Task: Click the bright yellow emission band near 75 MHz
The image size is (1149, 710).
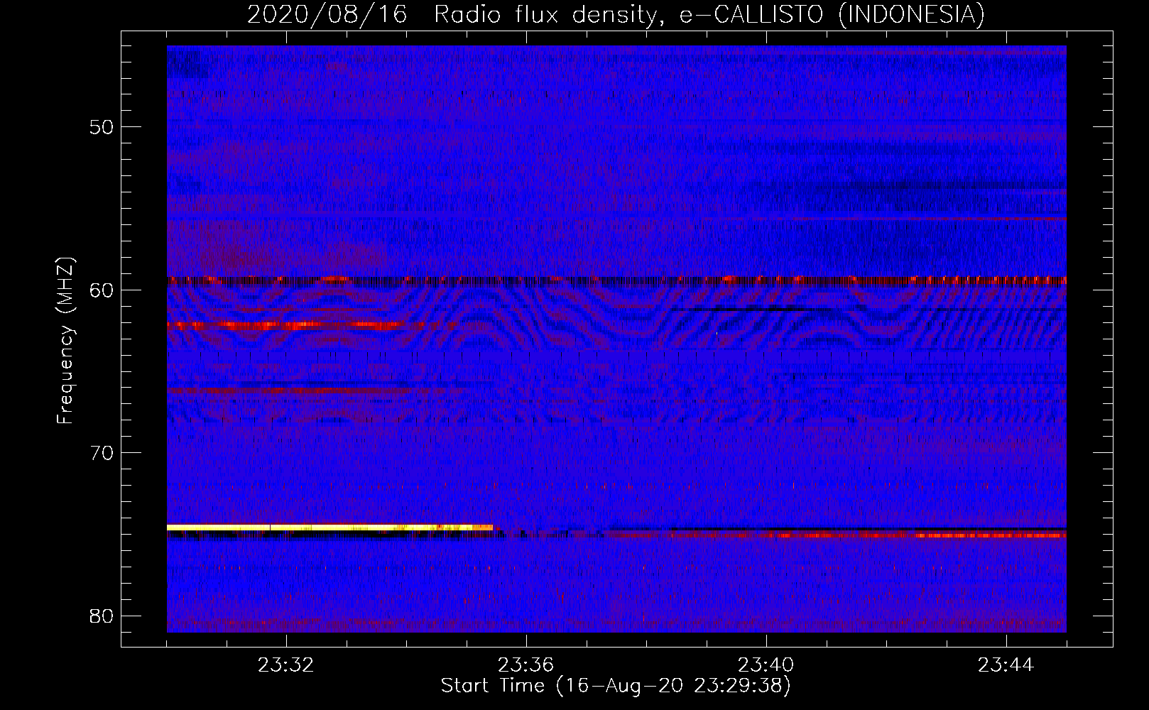Action: click(330, 528)
